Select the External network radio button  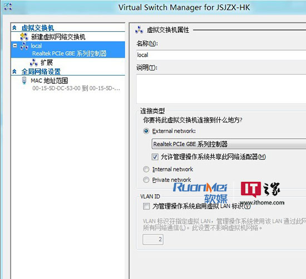pyautogui.click(x=146, y=131)
